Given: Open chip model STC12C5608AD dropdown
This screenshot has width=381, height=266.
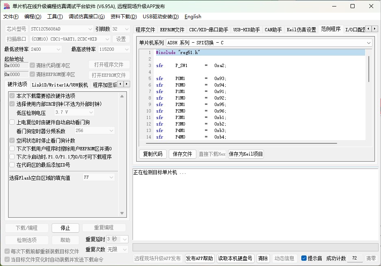Looking at the screenshot, I should pyautogui.click(x=61, y=29).
